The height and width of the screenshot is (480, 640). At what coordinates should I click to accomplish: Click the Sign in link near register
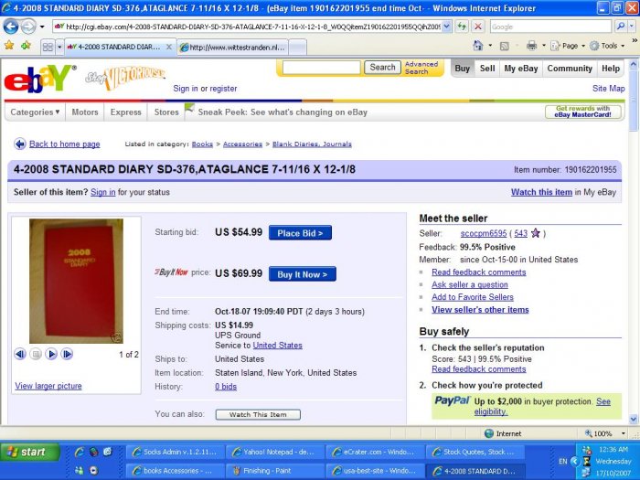(186, 89)
